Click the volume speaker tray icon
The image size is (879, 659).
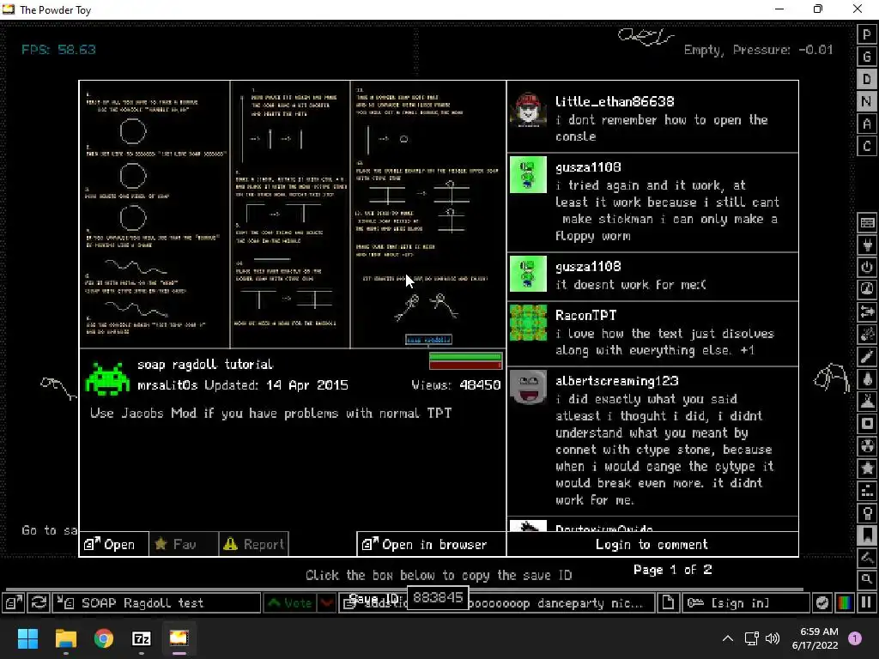773,638
